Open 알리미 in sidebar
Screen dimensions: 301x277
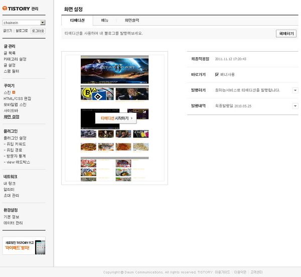[9, 190]
